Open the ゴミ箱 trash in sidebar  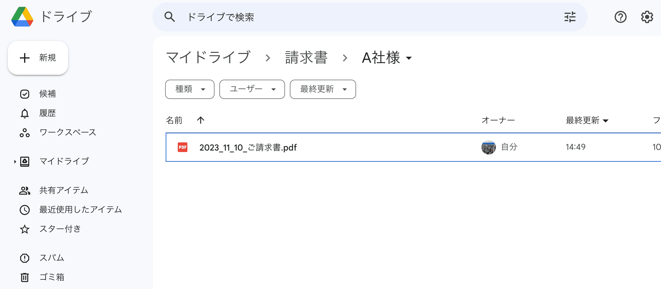click(52, 277)
